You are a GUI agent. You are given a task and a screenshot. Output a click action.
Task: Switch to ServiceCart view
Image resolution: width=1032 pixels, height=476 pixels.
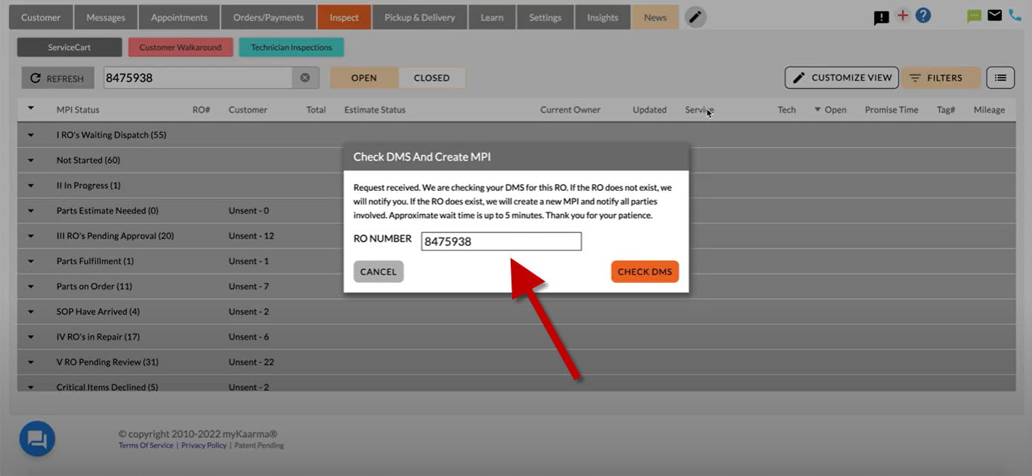tap(70, 48)
